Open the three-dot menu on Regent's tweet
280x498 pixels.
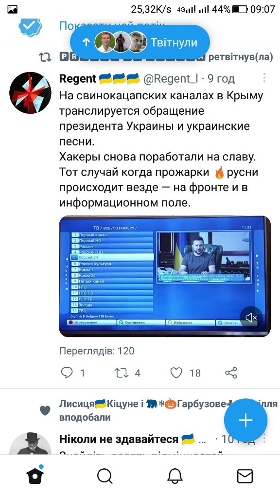264,78
